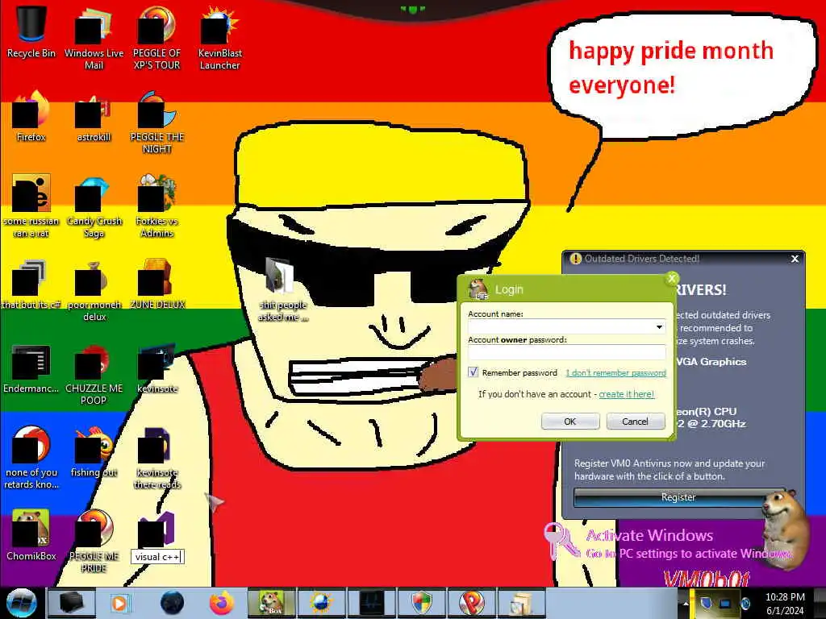The width and height of the screenshot is (826, 619).
Task: Click Register in the VM0 Antivirus popup
Action: 678,497
